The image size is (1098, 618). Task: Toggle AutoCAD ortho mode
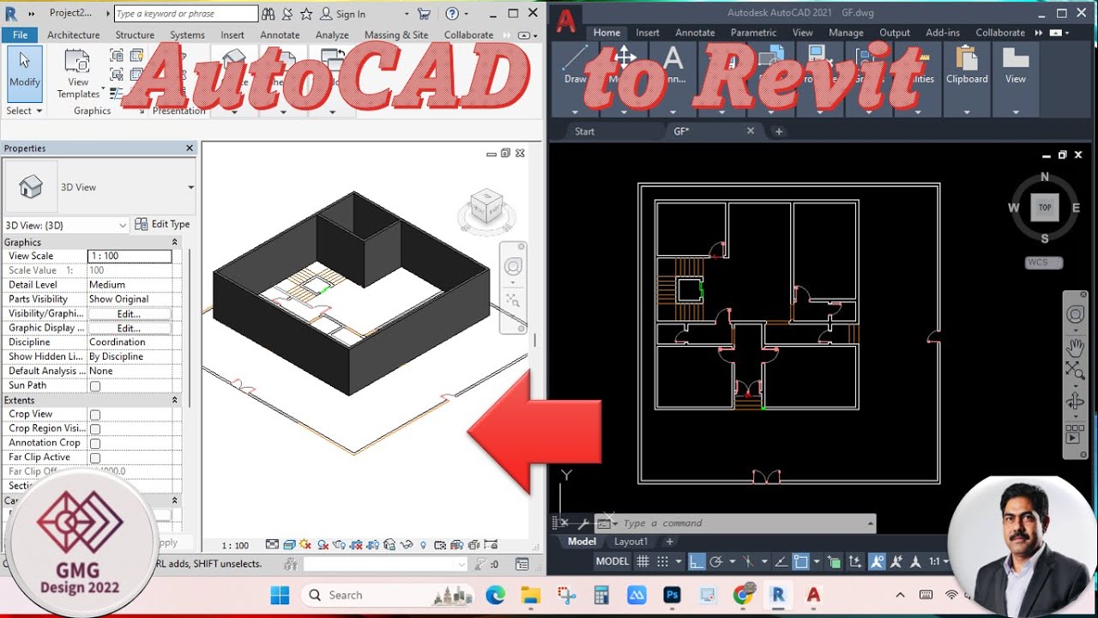697,561
